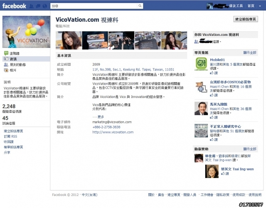Focus the top search input field
The image size is (266, 208).
tap(94, 6)
